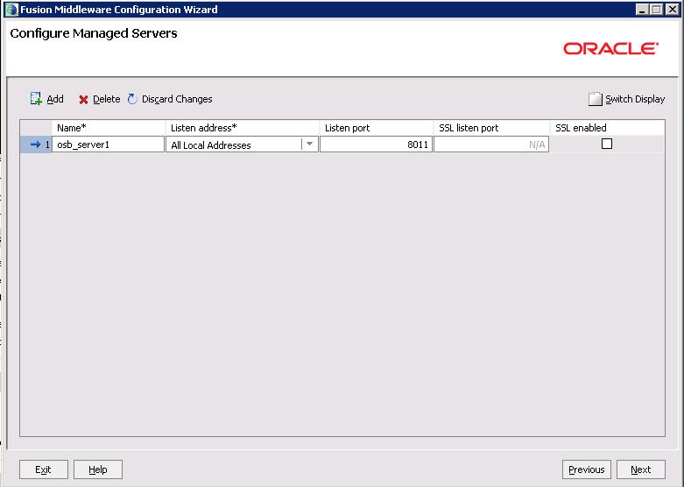Click the Discard Changes circular arrow icon
This screenshot has height=487, width=684.
coord(132,99)
